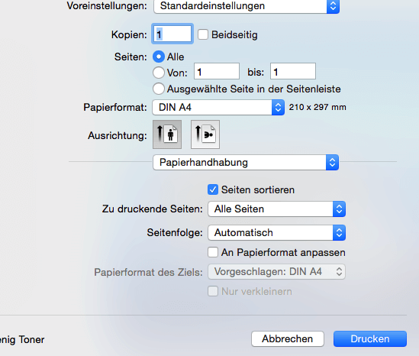Image resolution: width=419 pixels, height=356 pixels.
Task: Select landscape orientation icon
Action: [205, 134]
